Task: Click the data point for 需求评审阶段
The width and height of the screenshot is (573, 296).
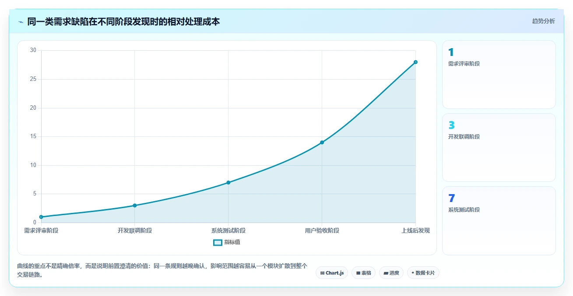Action: pos(41,217)
